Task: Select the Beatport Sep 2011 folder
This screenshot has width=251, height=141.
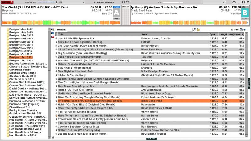Action: coord(21,57)
